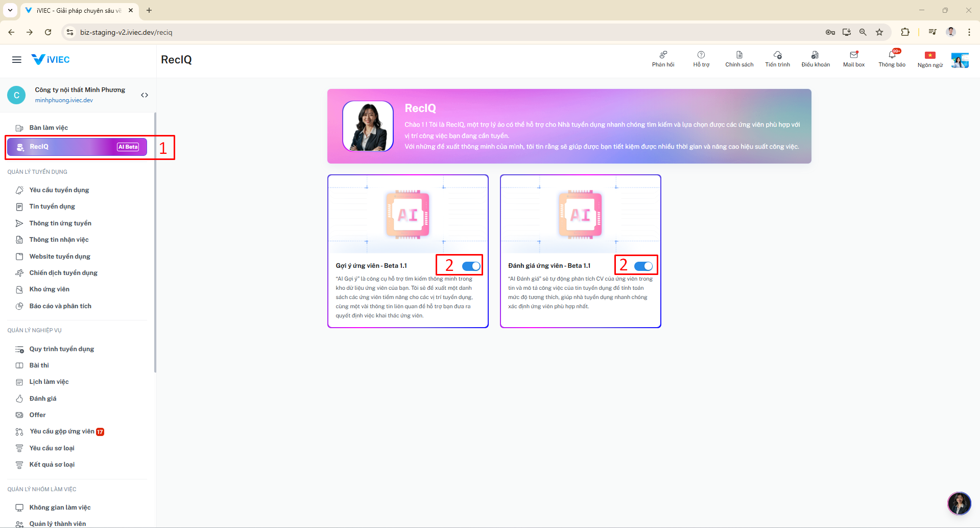
Task: Turn off Đánh giá ứng viên toggle
Action: (x=643, y=266)
